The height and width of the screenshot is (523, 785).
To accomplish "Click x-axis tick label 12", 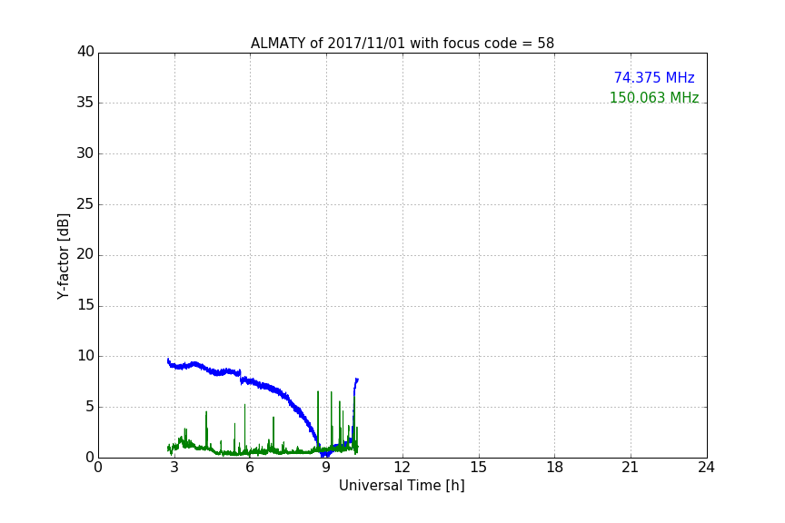I will (x=402, y=468).
